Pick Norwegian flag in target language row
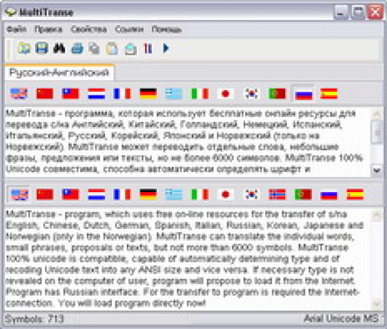This screenshot has height=329, width=387. coord(277,194)
